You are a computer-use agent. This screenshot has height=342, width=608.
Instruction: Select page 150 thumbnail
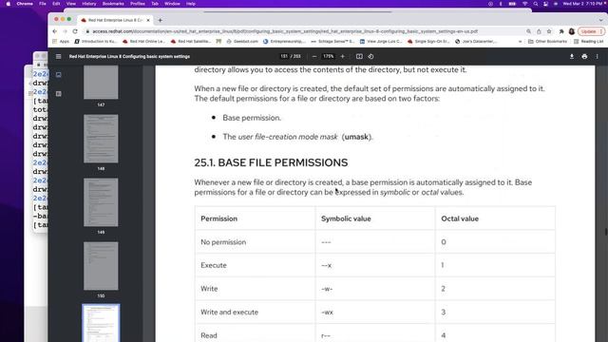(x=101, y=266)
